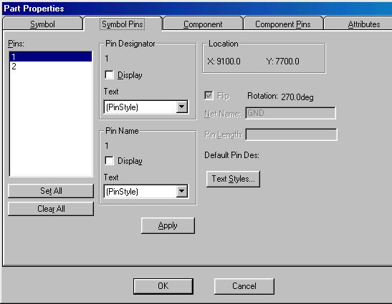Select pin 1 in the Pins list

[x=51, y=57]
